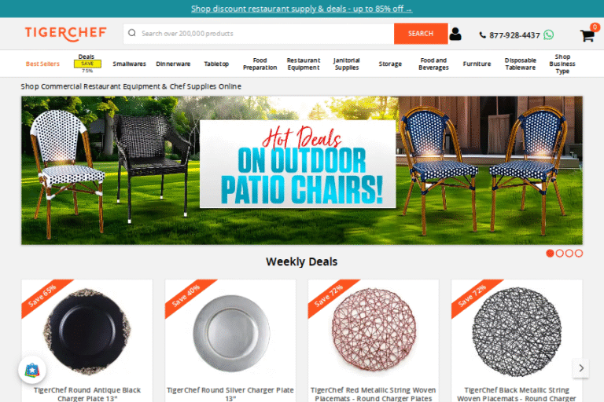Open the rewards shopping bag widget

coord(32,370)
